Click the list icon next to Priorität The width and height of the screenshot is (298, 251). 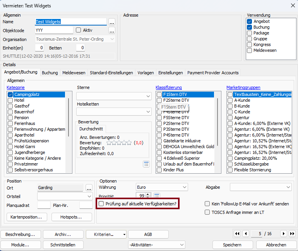[x=157, y=196]
